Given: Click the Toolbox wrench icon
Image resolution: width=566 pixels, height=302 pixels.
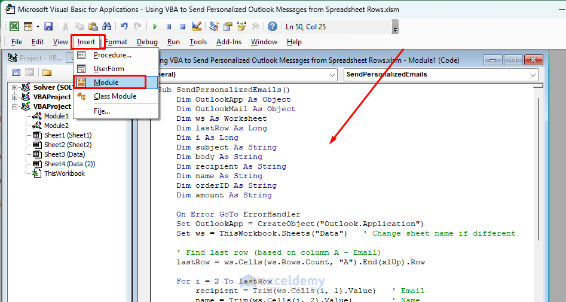Looking at the screenshot, I should 255,26.
